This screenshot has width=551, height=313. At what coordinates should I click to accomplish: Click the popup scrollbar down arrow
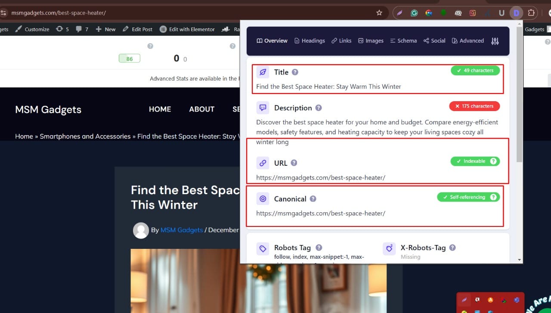[520, 260]
